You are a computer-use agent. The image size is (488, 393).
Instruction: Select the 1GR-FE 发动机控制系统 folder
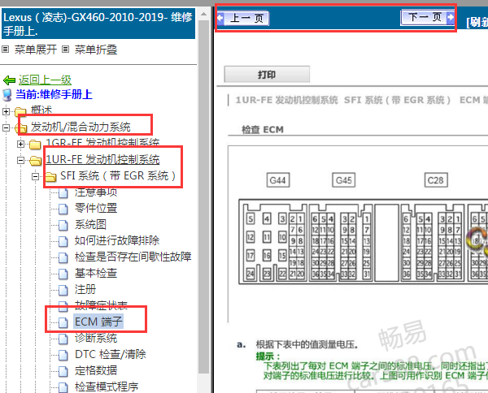tap(102, 142)
